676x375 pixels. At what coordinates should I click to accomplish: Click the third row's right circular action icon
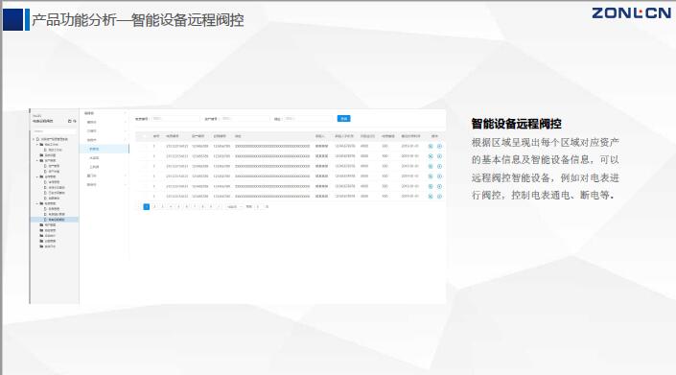[439, 166]
